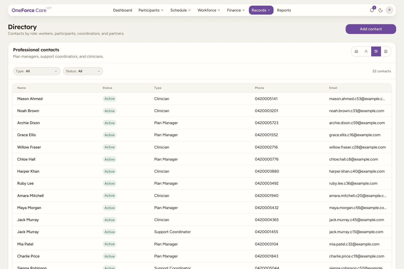Click phone number 0420001455
Screen dimensions: 404x269
(266, 232)
